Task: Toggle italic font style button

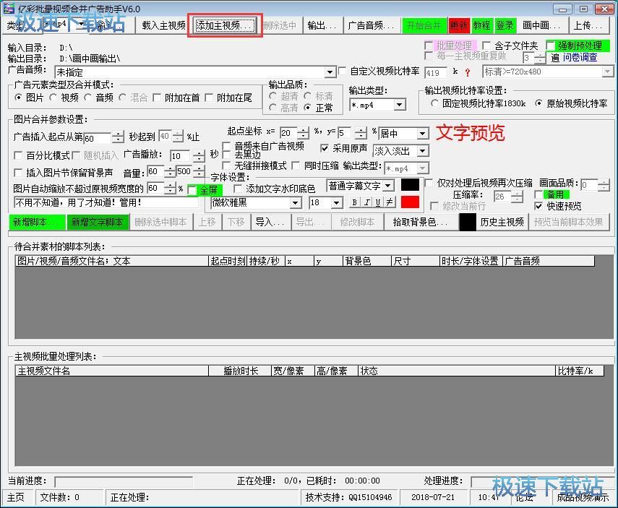Action: click(366, 202)
